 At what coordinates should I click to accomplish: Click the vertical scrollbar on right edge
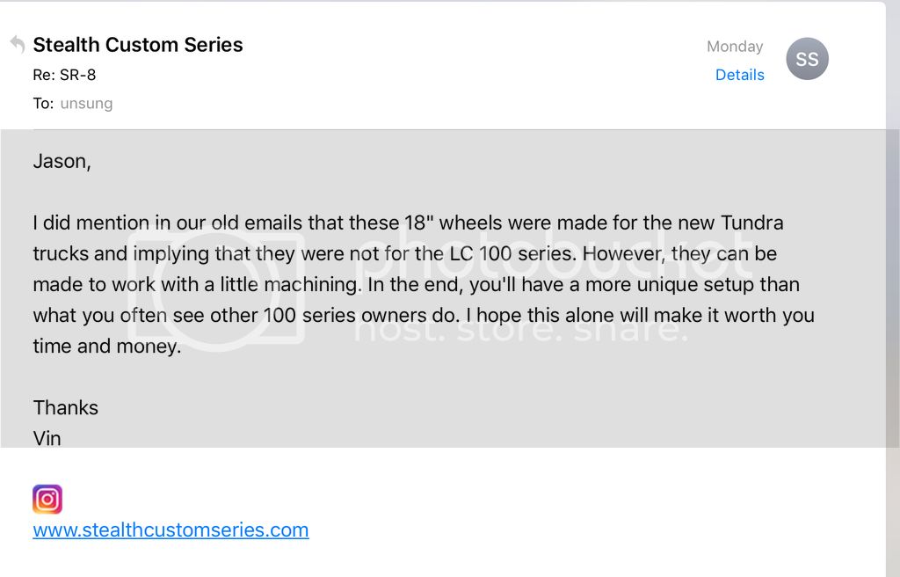892,288
